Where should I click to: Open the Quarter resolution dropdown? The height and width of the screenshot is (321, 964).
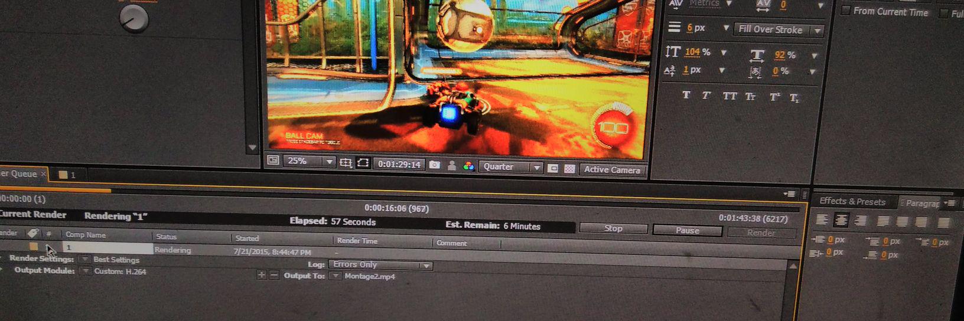pos(511,167)
